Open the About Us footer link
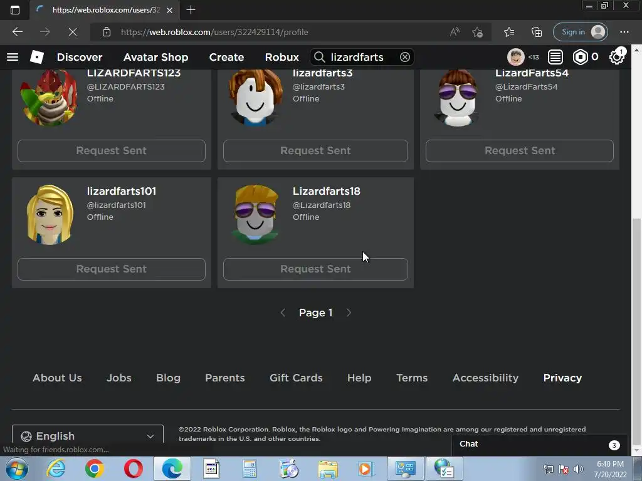Viewport: 642px width, 481px height. (57, 378)
